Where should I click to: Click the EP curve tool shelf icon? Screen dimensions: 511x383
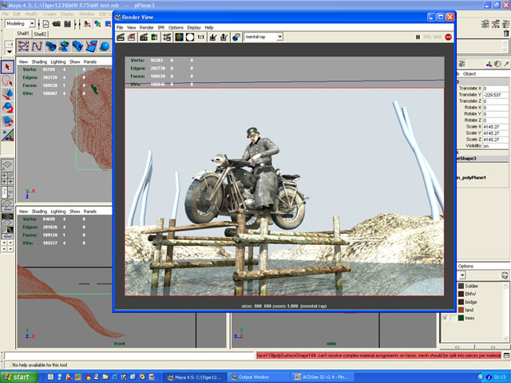coord(23,46)
